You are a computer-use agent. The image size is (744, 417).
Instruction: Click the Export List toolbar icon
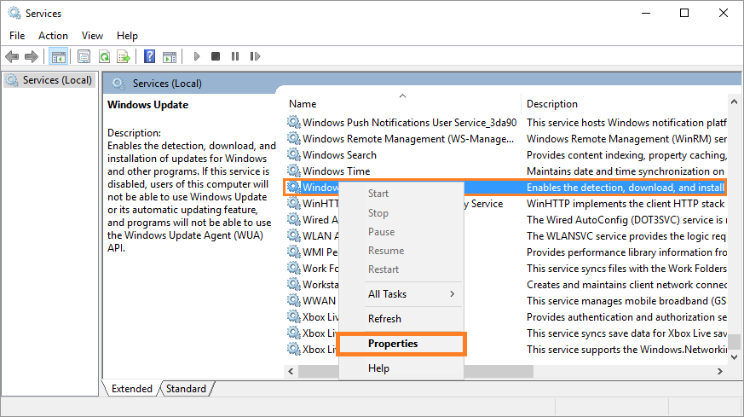pos(124,57)
